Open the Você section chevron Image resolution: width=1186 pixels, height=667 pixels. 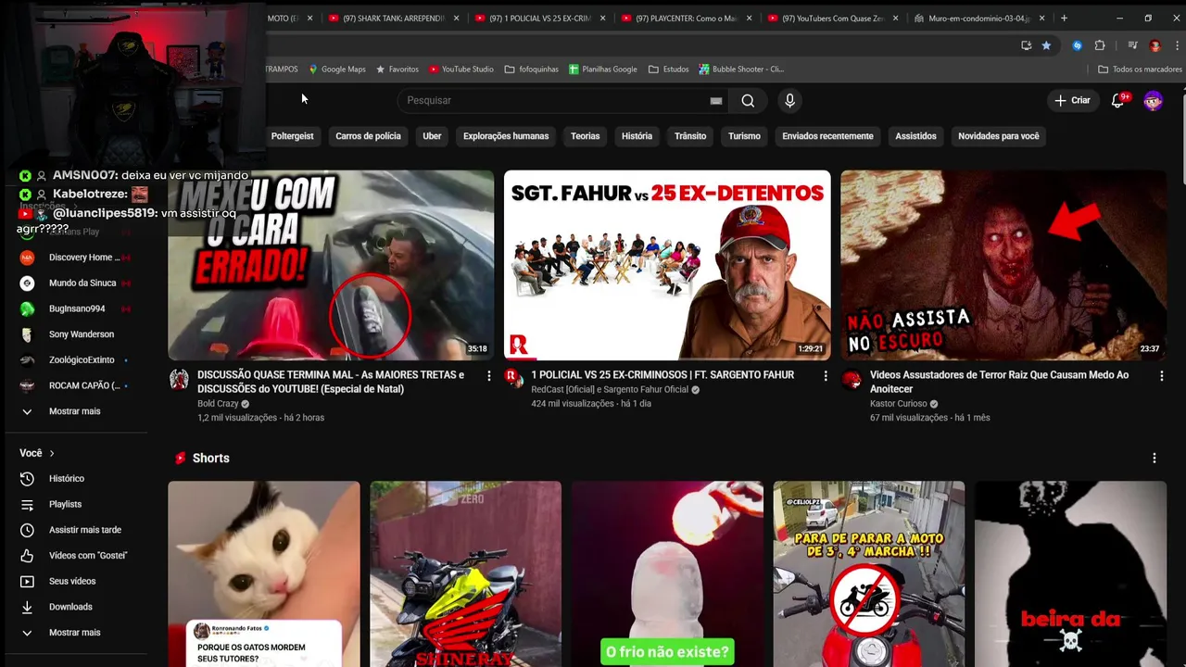pos(52,453)
